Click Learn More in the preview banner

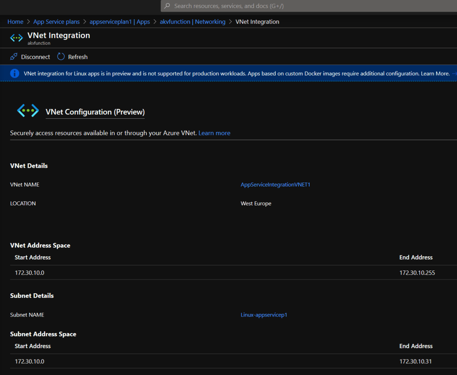[435, 73]
